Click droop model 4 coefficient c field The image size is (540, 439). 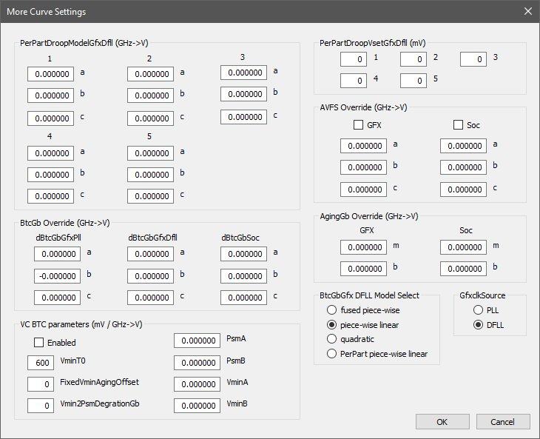50,196
